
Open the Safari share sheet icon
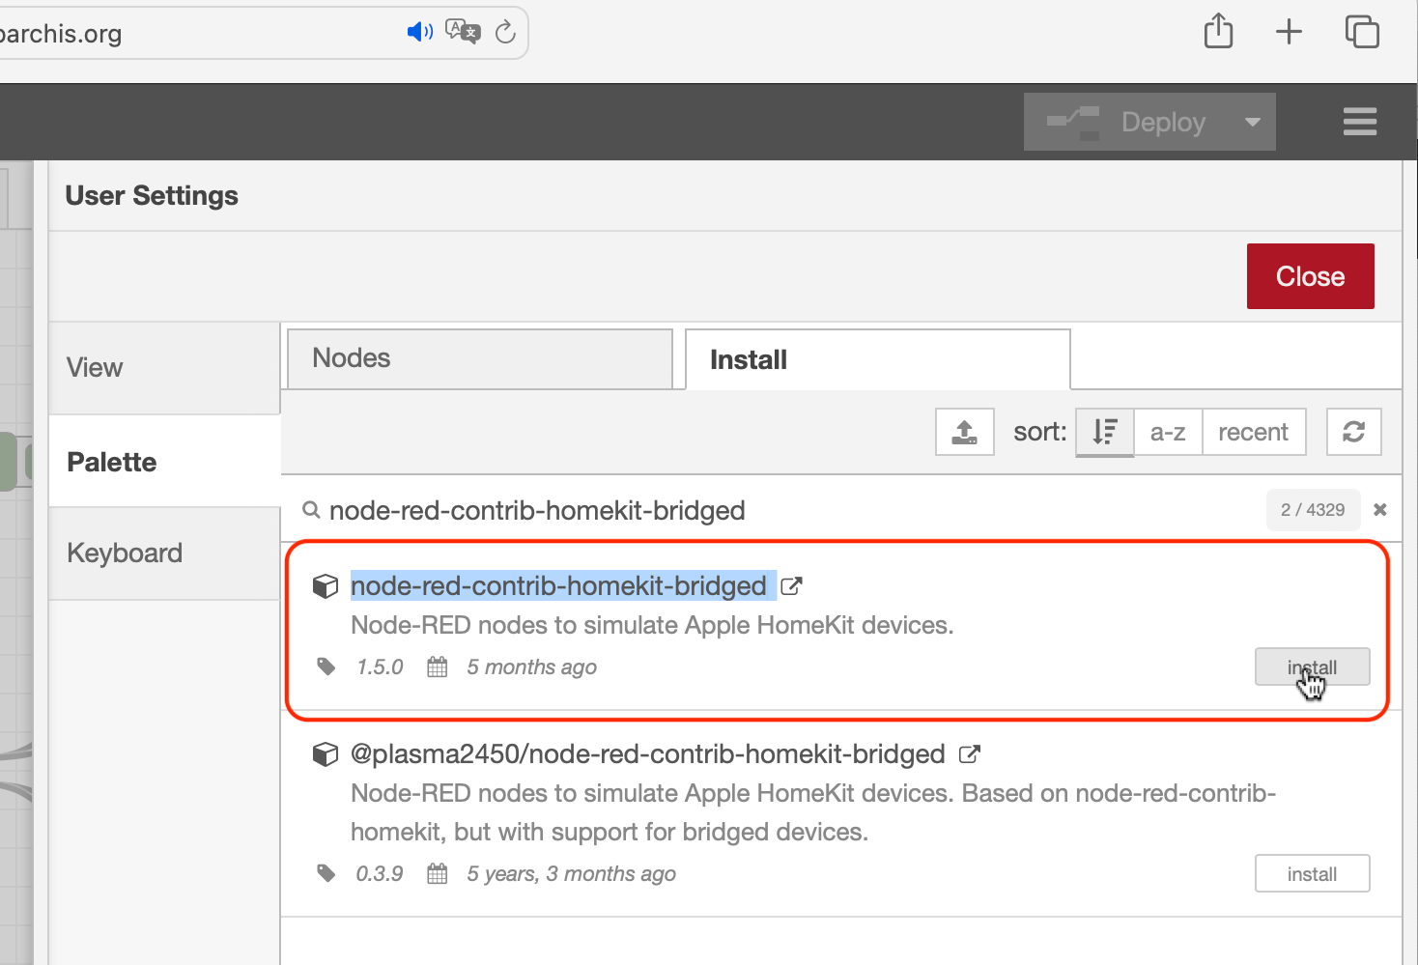[1219, 31]
